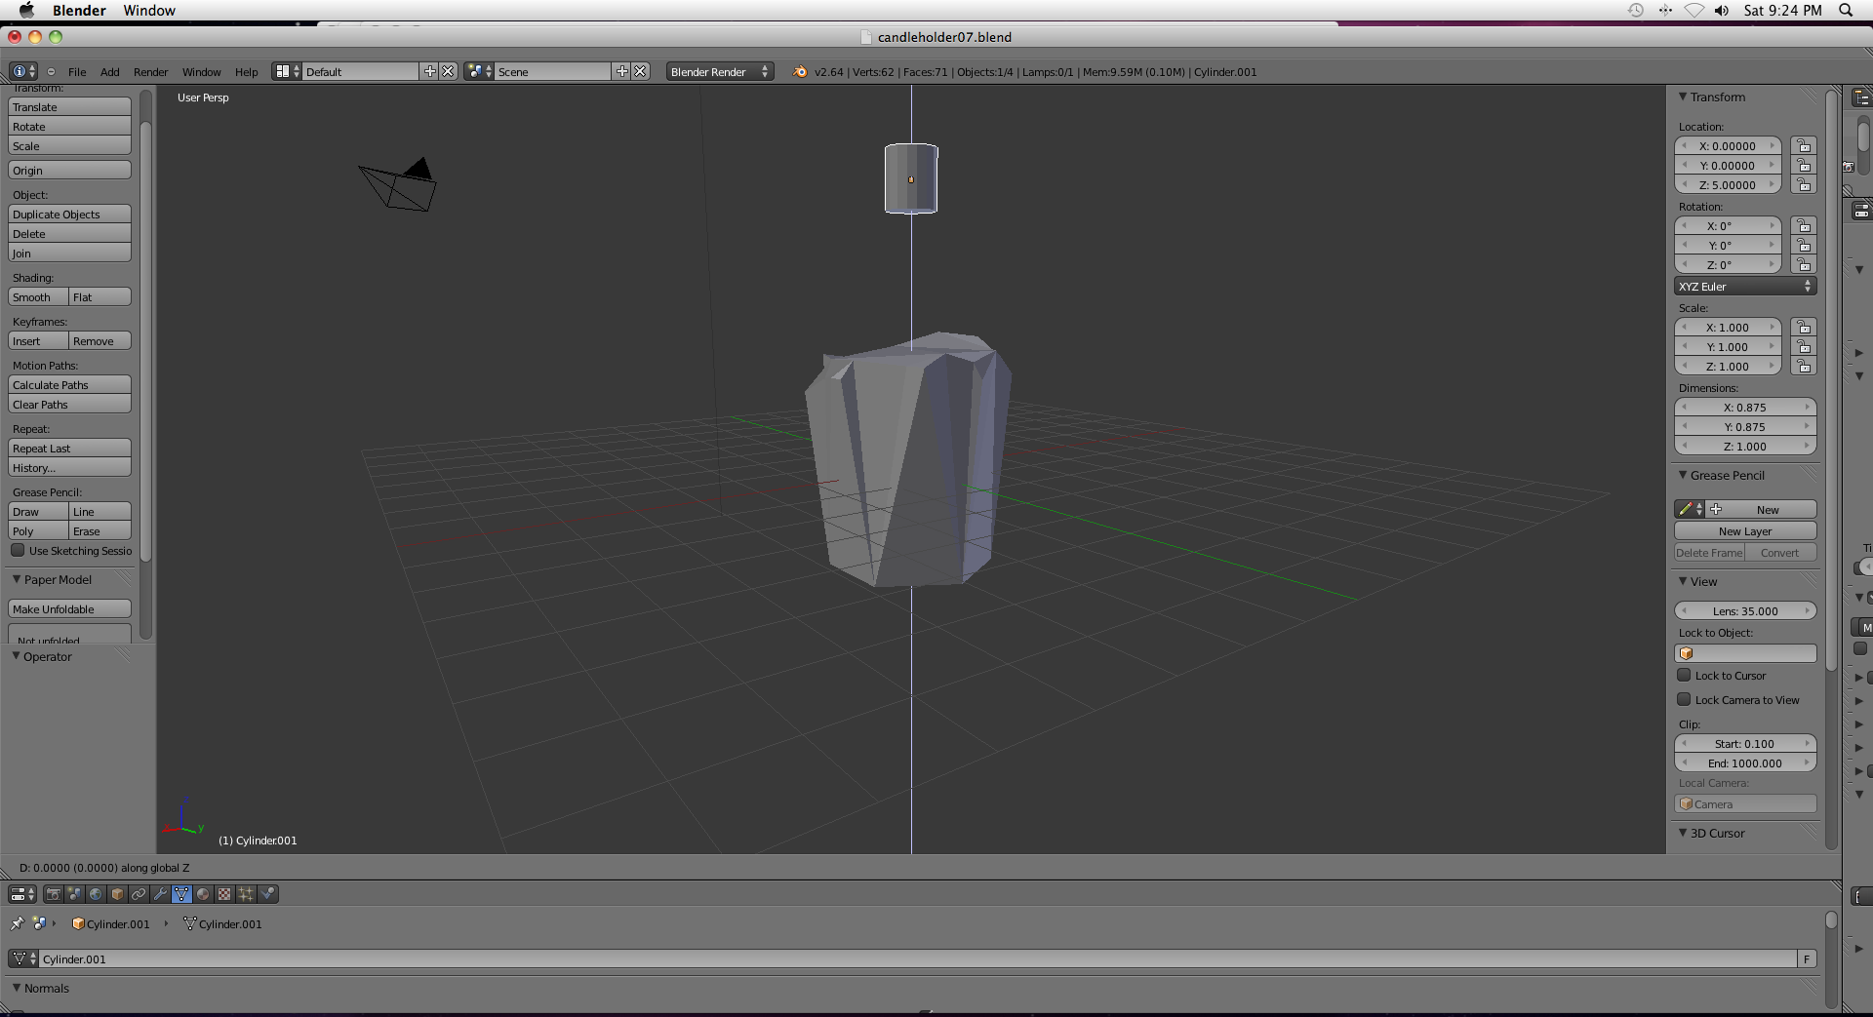The height and width of the screenshot is (1017, 1873).
Task: Open the info editor type selector
Action: tap(23, 71)
